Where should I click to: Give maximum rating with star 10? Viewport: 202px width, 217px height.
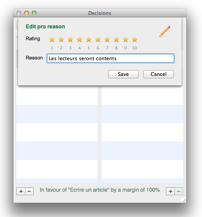135,39
